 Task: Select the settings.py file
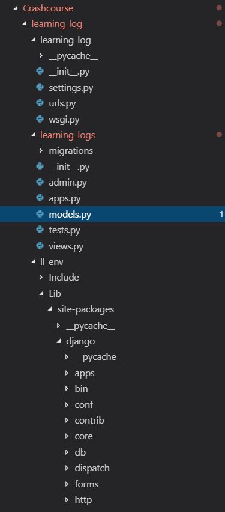point(71,88)
